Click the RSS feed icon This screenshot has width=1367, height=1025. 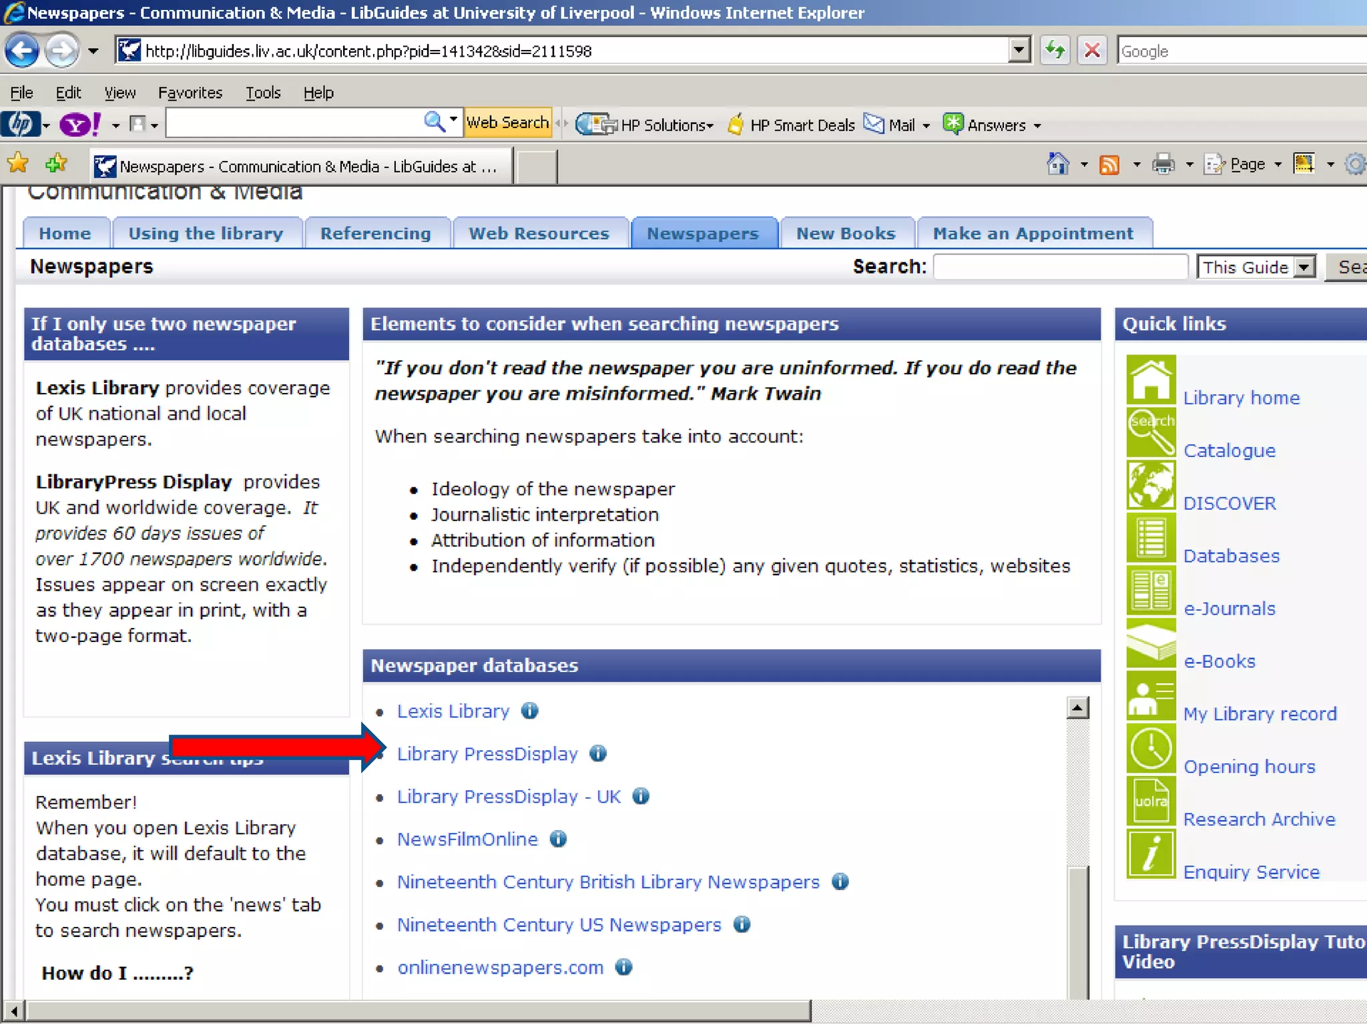1109,164
